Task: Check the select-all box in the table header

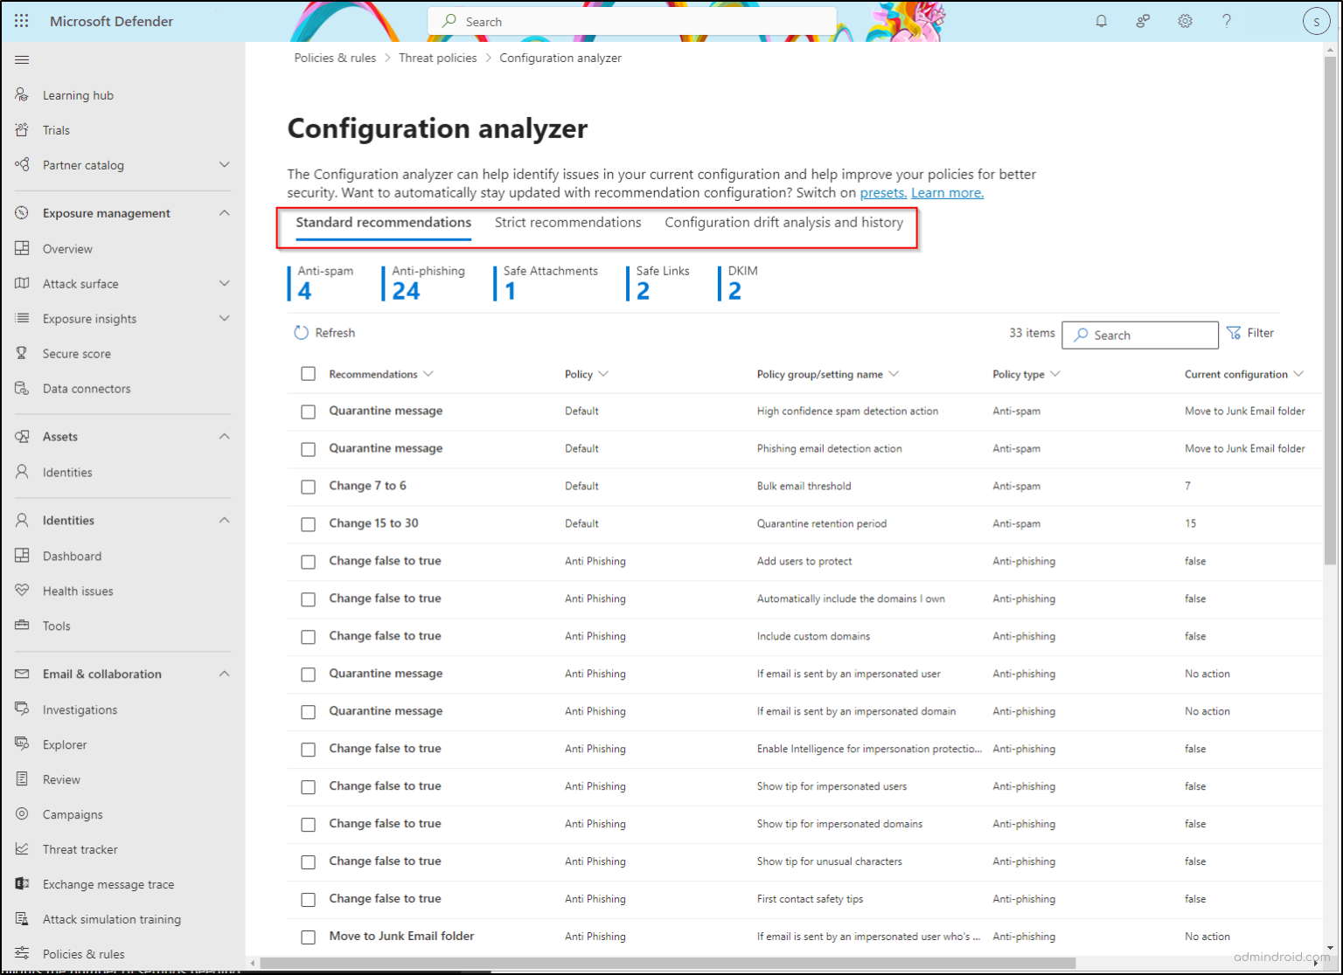Action: (x=308, y=373)
